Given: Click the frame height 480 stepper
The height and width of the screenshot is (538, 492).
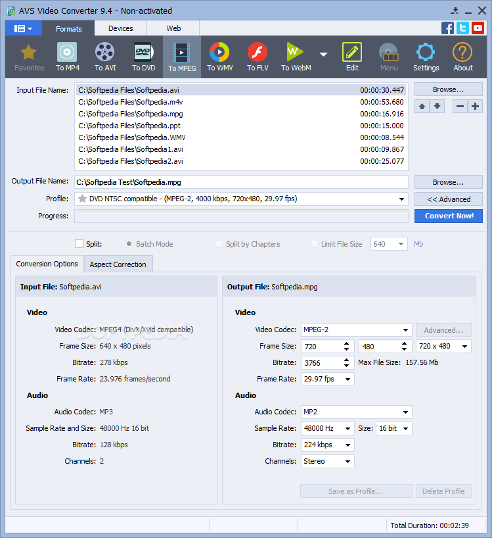Looking at the screenshot, I should click(x=404, y=346).
